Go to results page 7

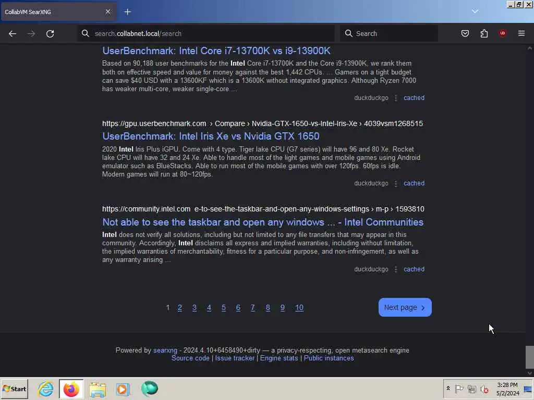point(253,307)
